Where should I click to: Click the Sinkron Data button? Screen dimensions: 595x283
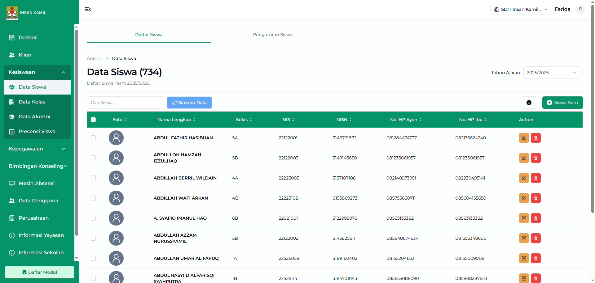point(189,103)
